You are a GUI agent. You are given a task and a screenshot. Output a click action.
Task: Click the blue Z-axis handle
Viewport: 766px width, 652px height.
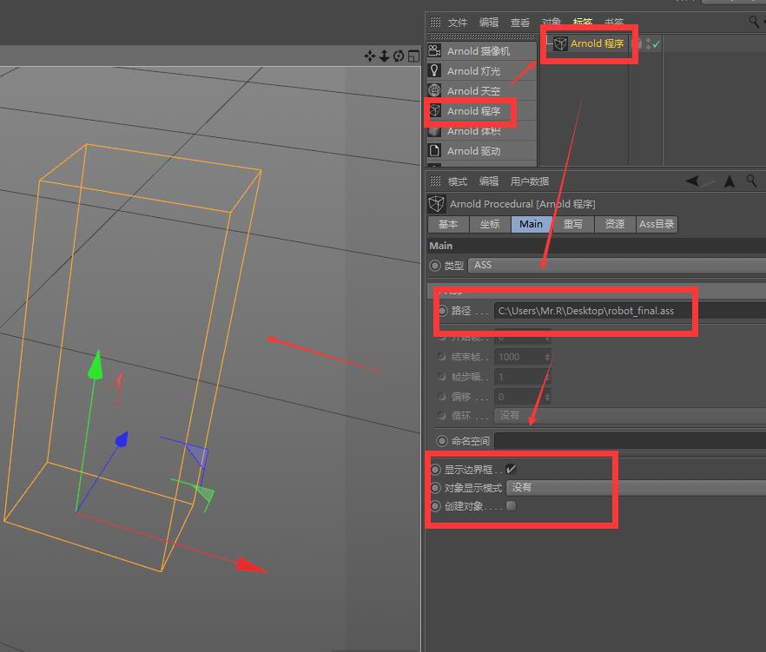(122, 438)
